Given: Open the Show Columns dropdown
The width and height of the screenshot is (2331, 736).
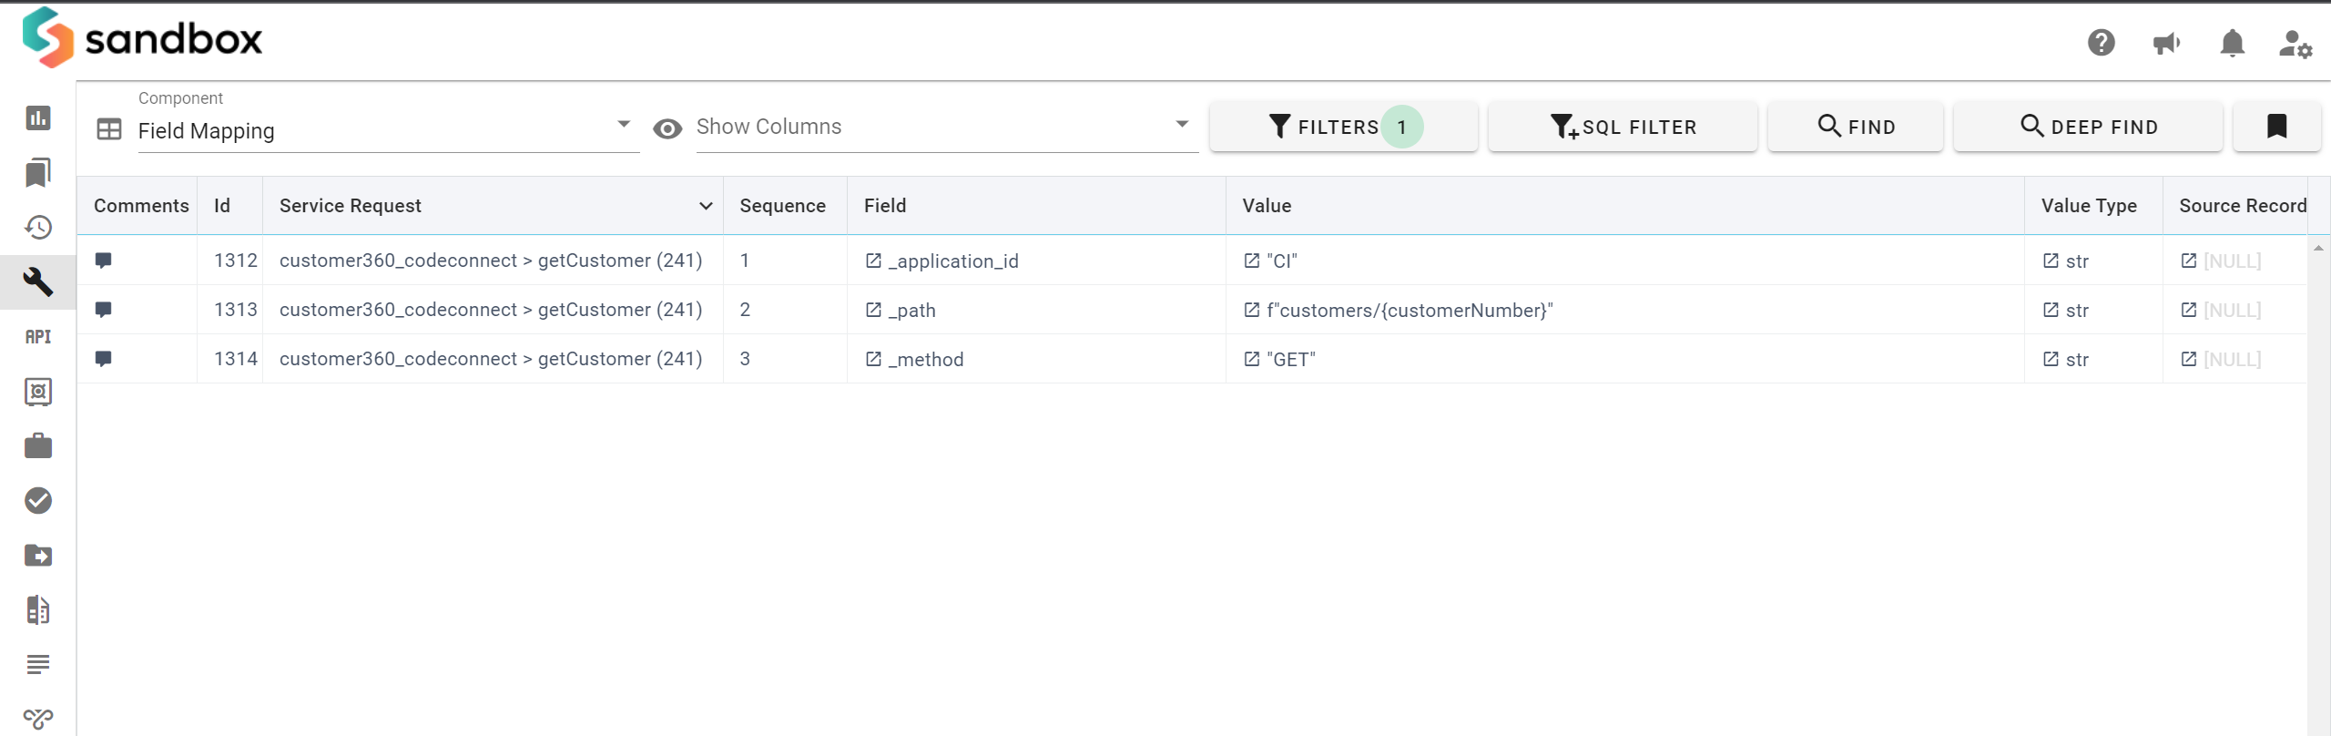Looking at the screenshot, I should pos(1181,125).
